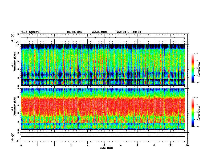
Task: Click the dark band near 1.5 kHz in ch.1
Action: 103,80
